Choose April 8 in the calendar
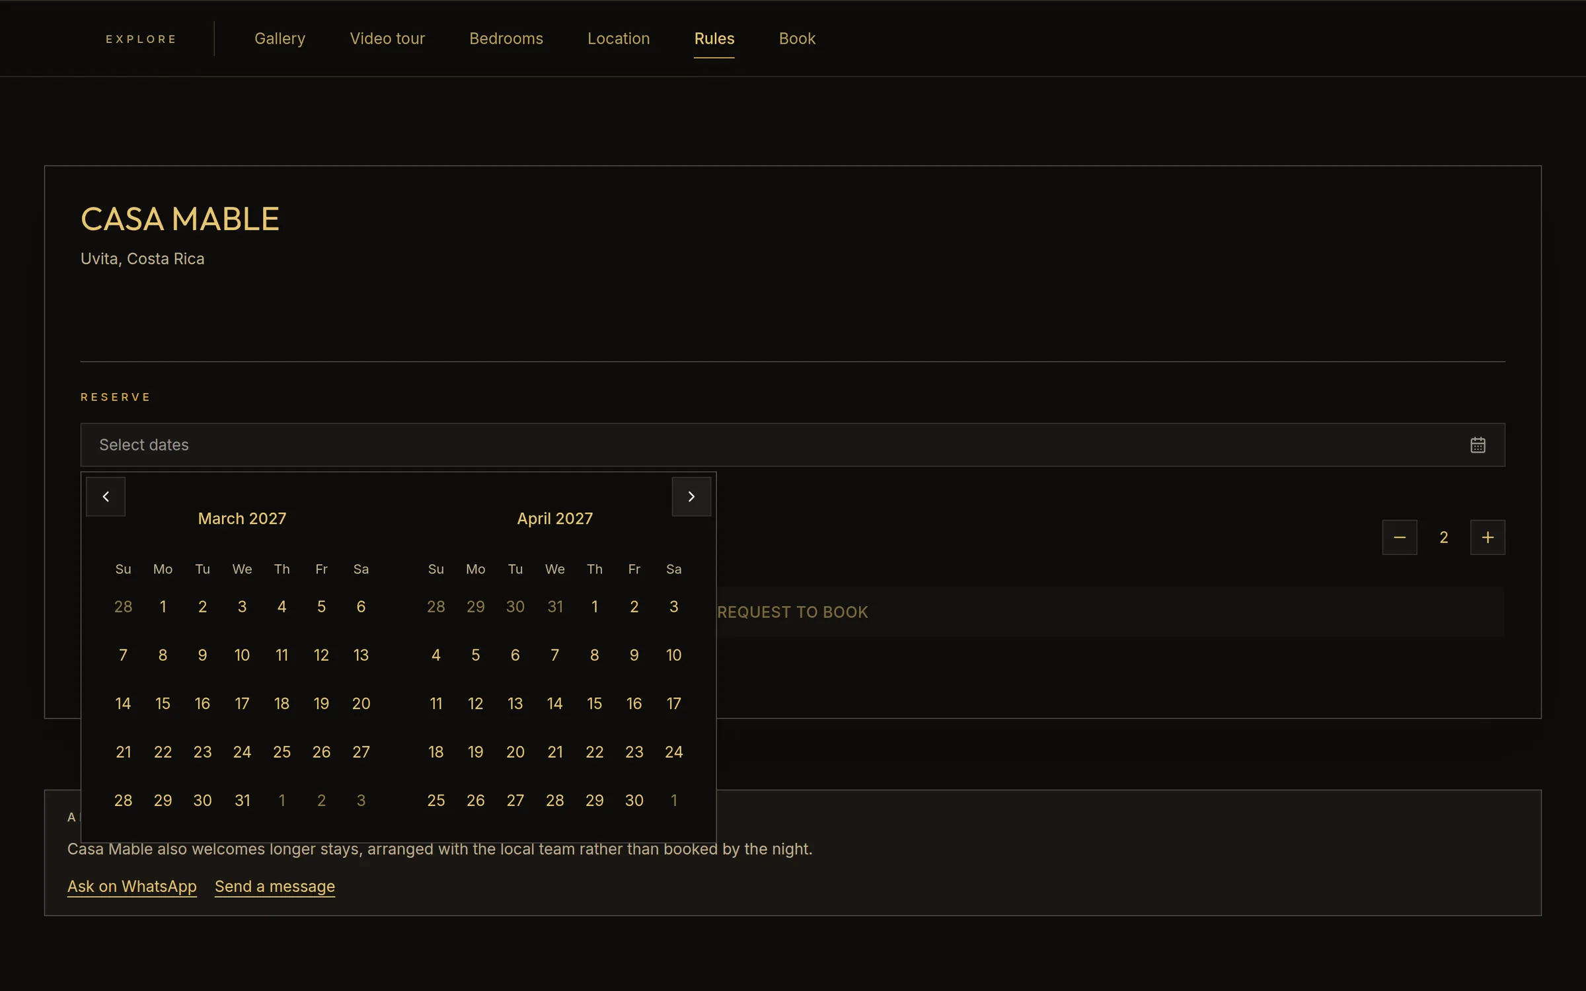Viewport: 1586px width, 991px height. [595, 655]
